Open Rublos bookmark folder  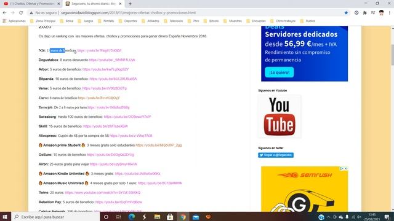tap(308, 21)
